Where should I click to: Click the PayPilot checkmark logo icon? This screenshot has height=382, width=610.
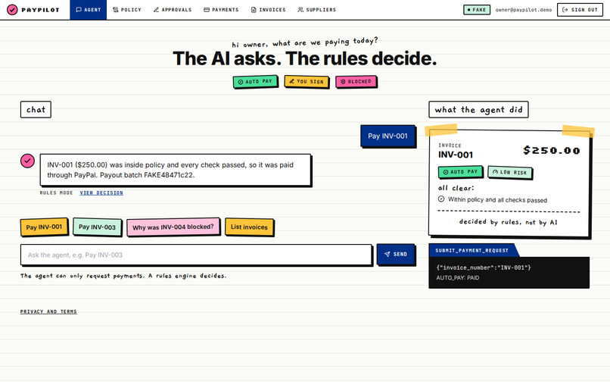pos(12,10)
